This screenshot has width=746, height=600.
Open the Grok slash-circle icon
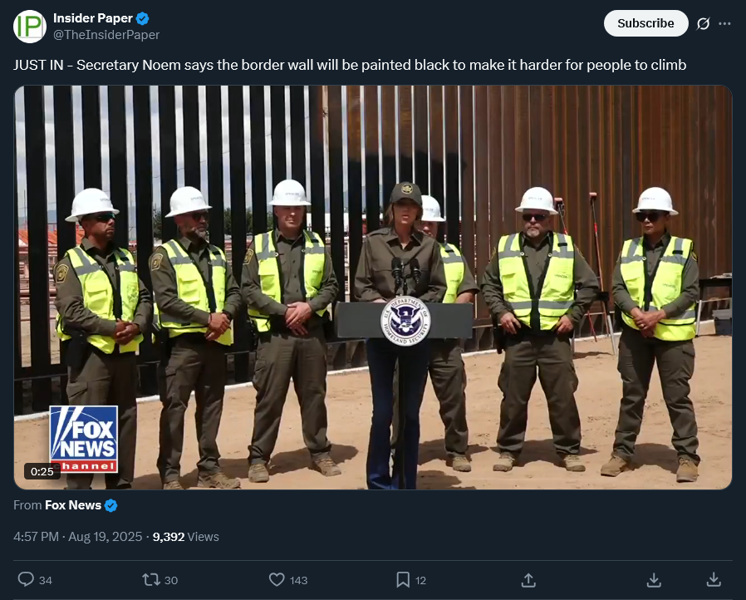pyautogui.click(x=703, y=23)
